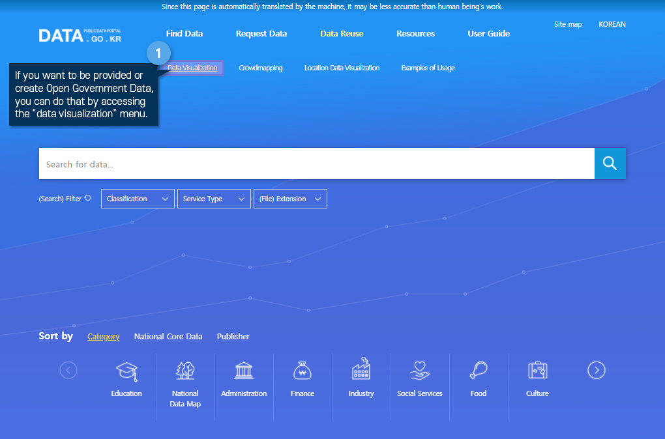The image size is (665, 439).
Task: Choose the Administration building icon
Action: coord(244,371)
